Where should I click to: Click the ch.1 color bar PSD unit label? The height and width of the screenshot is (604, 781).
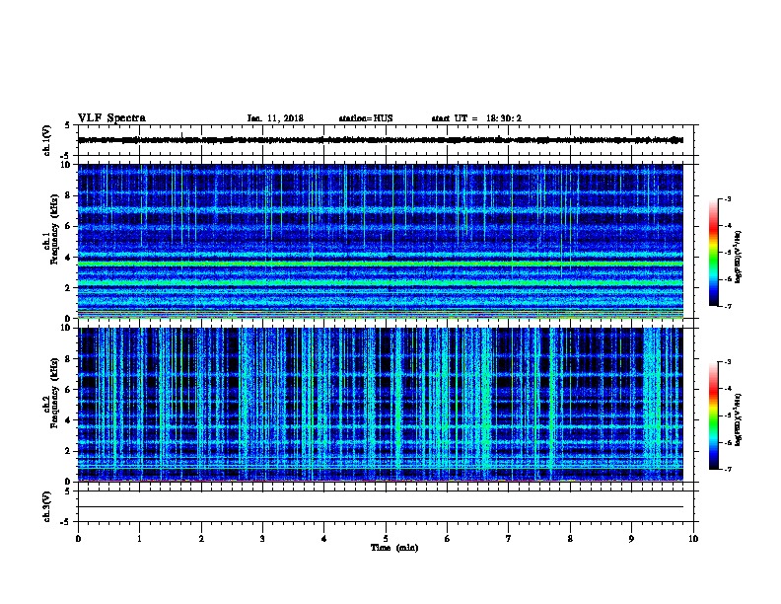tap(738, 256)
